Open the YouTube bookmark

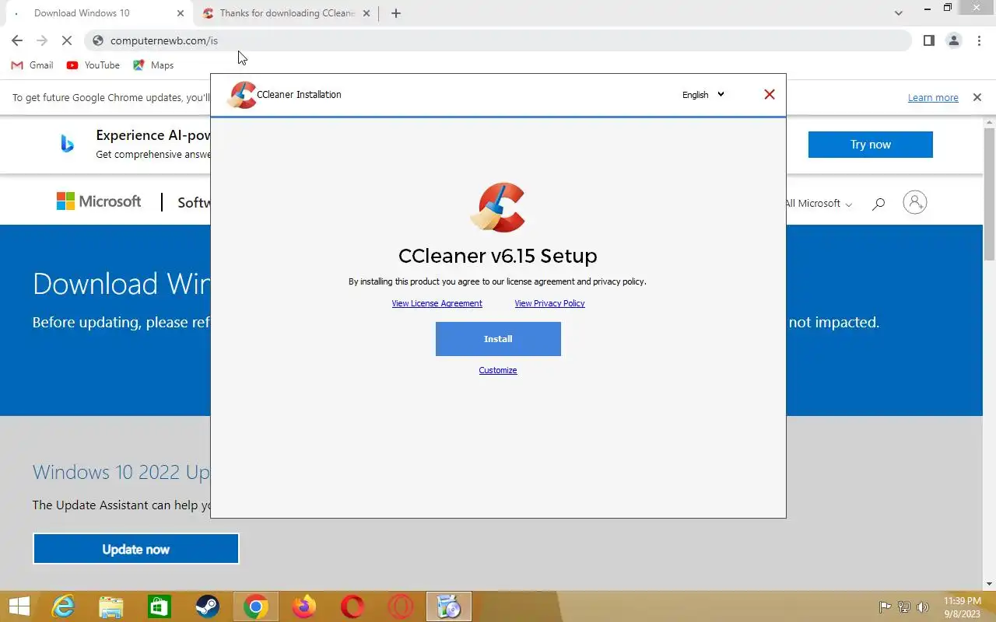pos(93,65)
